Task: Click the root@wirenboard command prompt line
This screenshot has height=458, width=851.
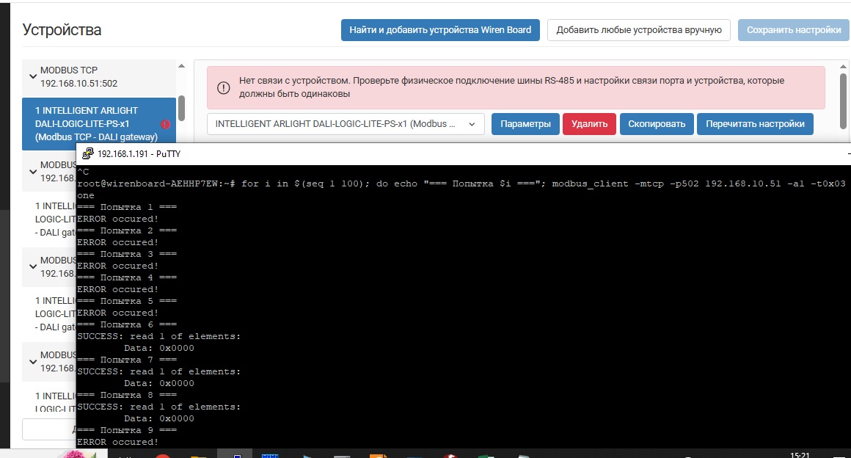Action: (x=461, y=183)
